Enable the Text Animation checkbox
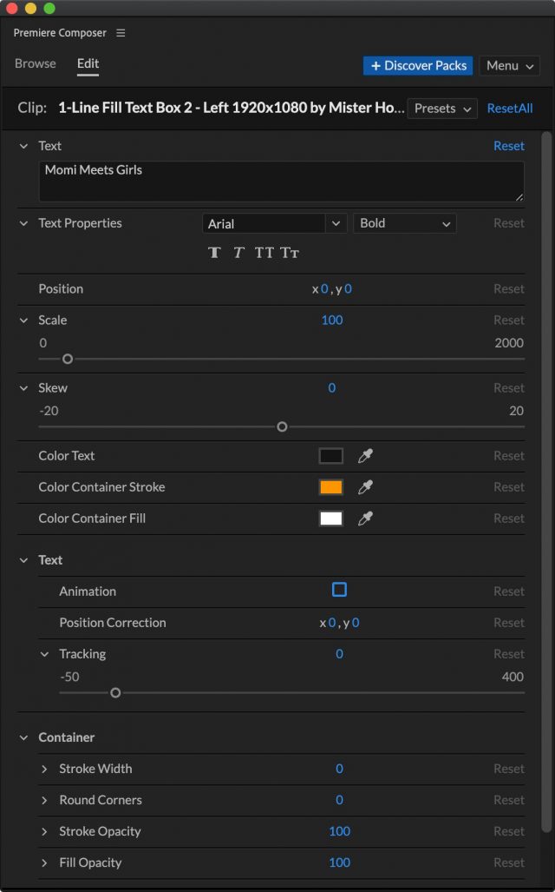 pos(339,590)
